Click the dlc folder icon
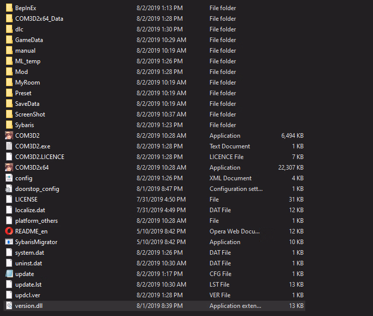This screenshot has height=316, width=373. click(9, 29)
